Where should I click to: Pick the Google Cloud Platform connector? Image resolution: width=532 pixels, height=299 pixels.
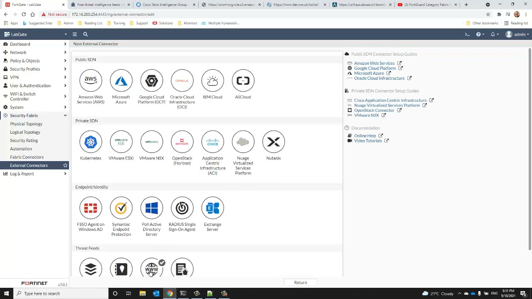coord(151,81)
